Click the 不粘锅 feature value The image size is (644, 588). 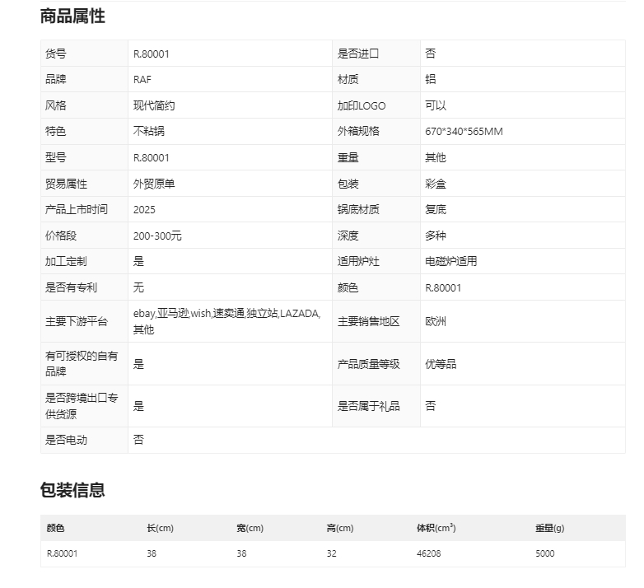click(149, 132)
